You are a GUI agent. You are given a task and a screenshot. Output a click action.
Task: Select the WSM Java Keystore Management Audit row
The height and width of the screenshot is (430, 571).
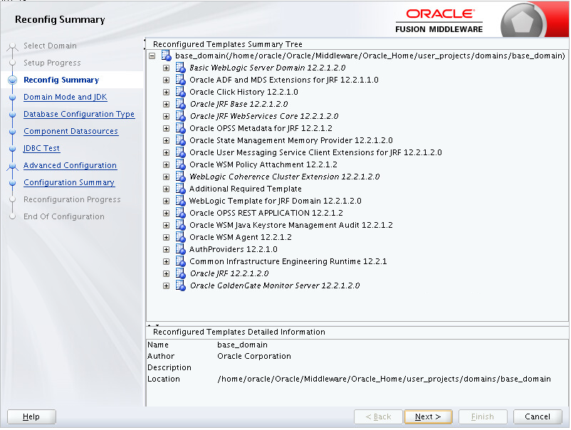291,225
